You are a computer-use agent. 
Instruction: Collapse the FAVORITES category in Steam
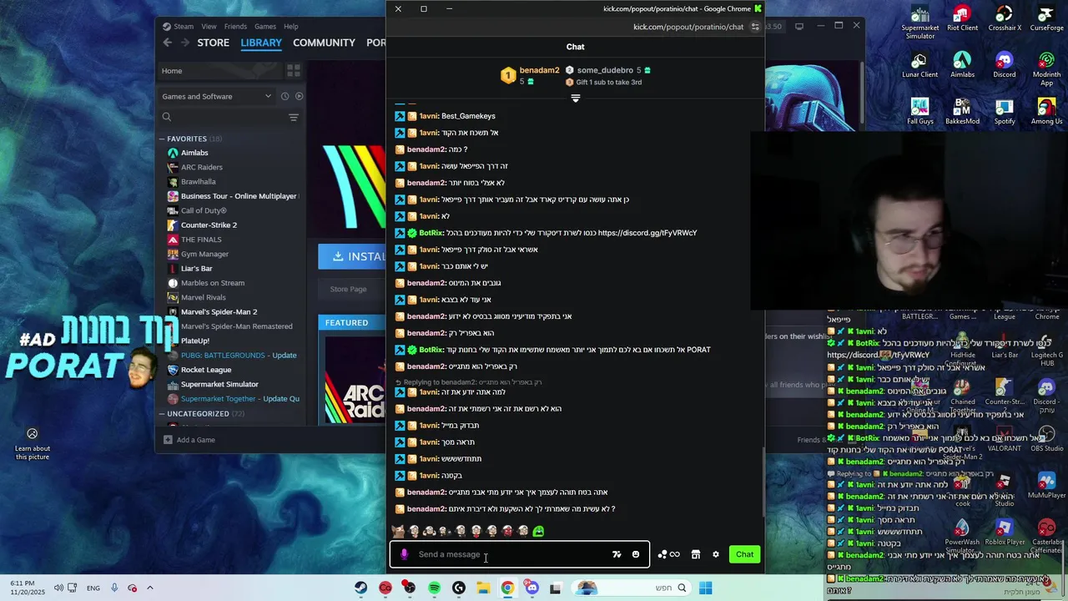[x=162, y=139]
